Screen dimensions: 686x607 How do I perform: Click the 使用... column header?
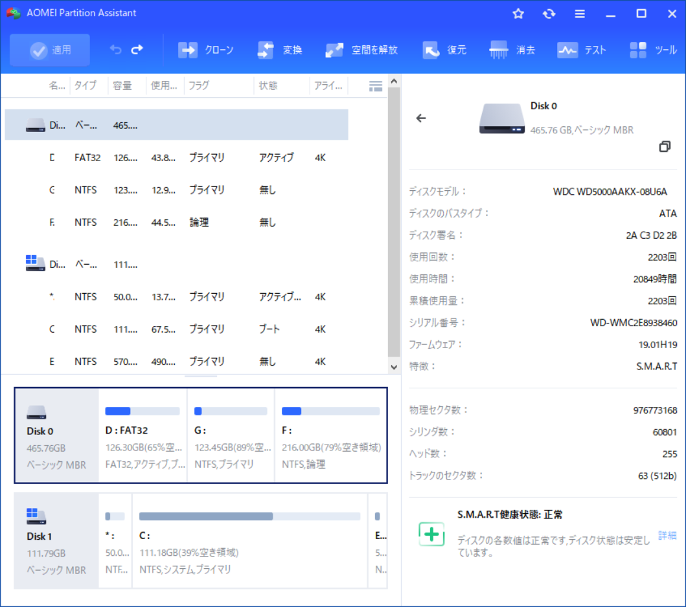pyautogui.click(x=164, y=85)
